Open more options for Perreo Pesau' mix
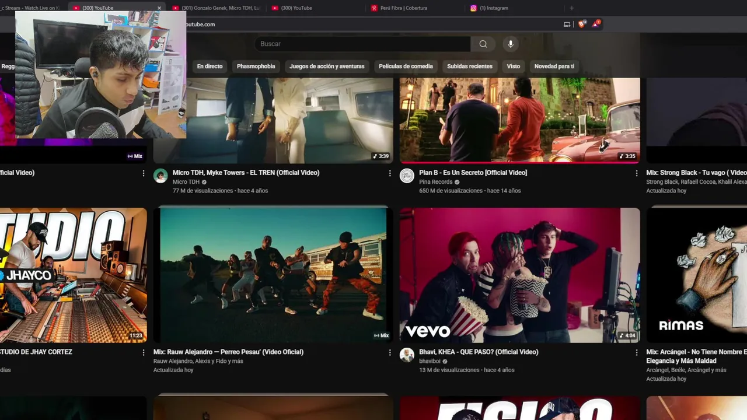 click(x=390, y=352)
